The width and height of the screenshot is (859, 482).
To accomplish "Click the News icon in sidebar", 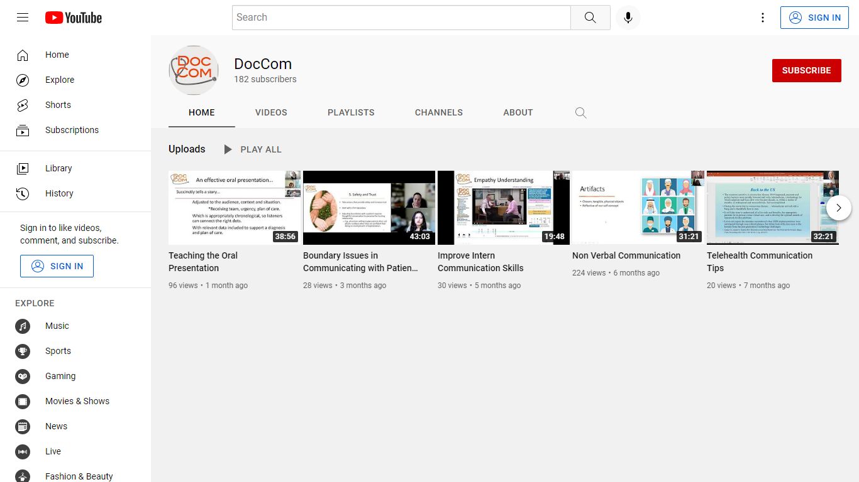I will (23, 426).
